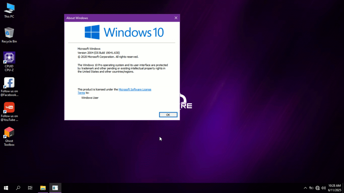Select the CPUID CPU-Z shortcut

(x=9, y=62)
